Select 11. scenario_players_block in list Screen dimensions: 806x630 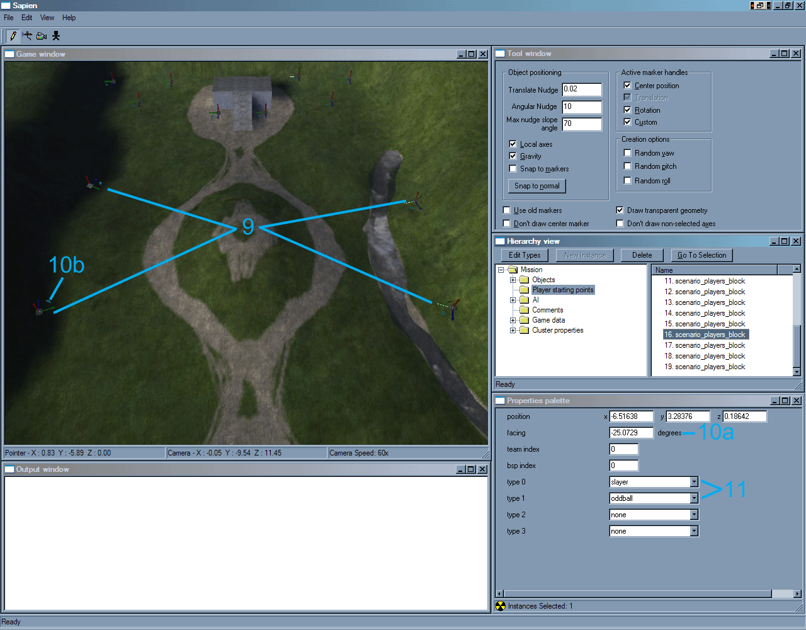coord(705,281)
